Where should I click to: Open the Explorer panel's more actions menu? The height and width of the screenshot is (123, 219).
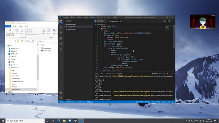tap(90, 21)
